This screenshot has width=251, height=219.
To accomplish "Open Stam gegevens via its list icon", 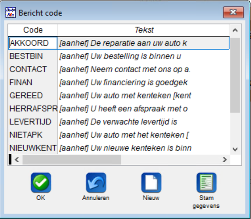I will coord(206,183).
